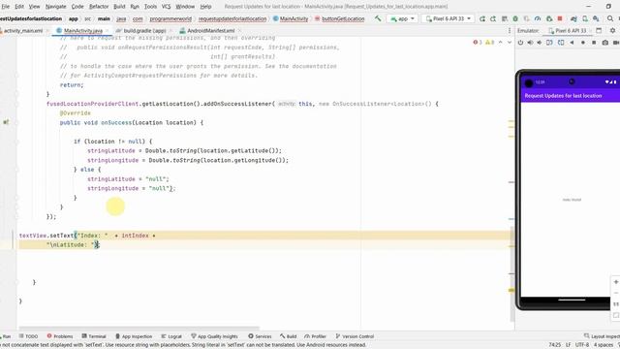Go to next highlighted error arrow
The image size is (620, 349).
510,43
